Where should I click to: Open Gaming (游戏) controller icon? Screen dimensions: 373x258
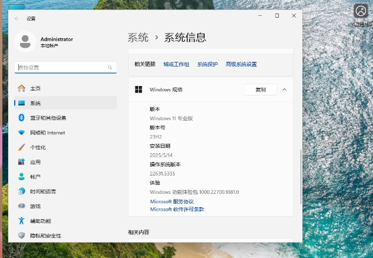(x=22, y=206)
